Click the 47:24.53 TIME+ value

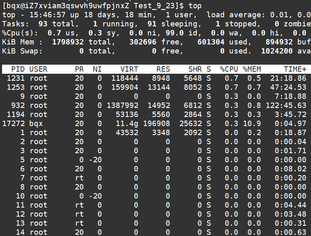[288, 87]
